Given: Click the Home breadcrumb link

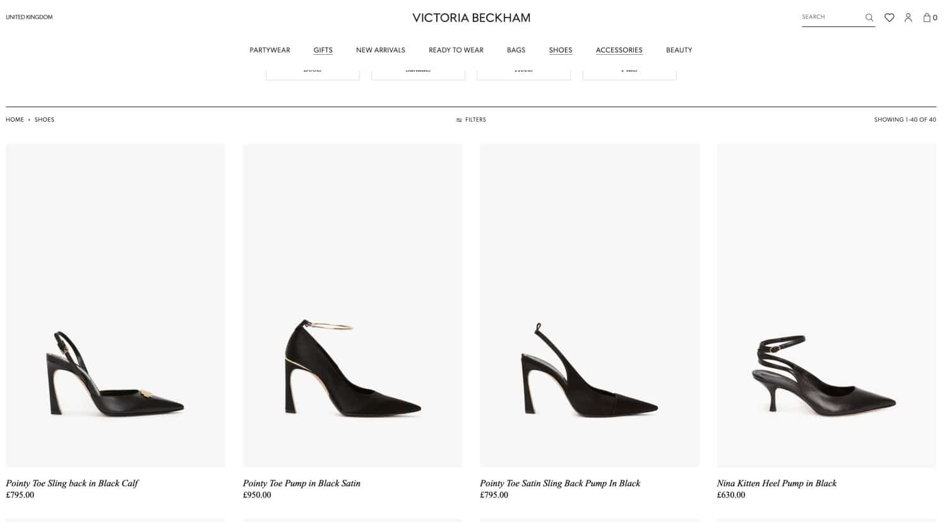Looking at the screenshot, I should pos(15,120).
